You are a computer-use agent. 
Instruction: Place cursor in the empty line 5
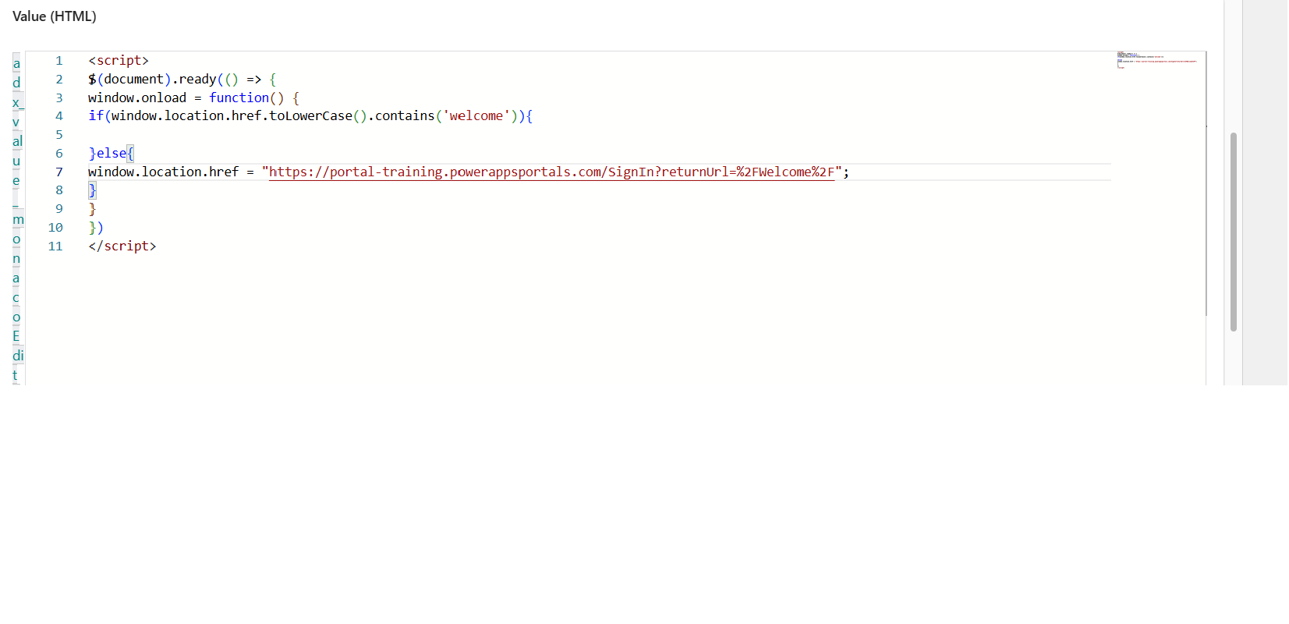pos(312,135)
